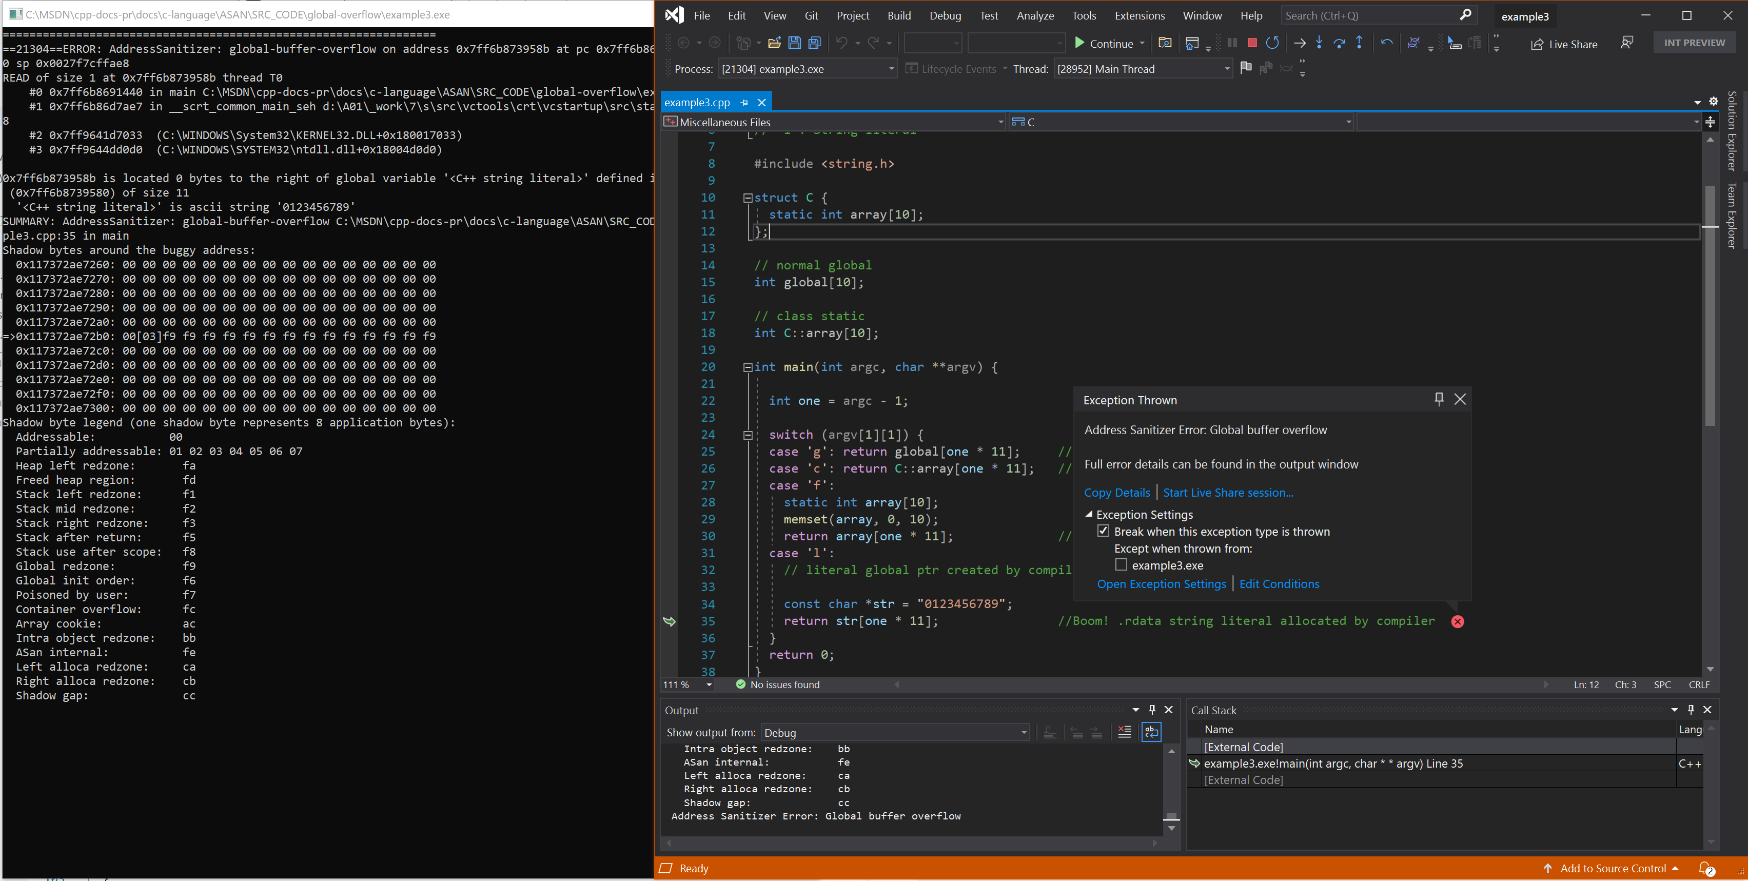Open the Extensions menu
Screen dimensions: 1748x881
1140,15
